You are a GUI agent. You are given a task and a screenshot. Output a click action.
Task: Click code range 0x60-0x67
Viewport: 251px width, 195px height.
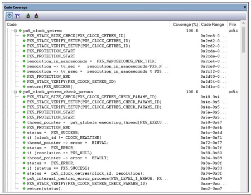point(211,123)
